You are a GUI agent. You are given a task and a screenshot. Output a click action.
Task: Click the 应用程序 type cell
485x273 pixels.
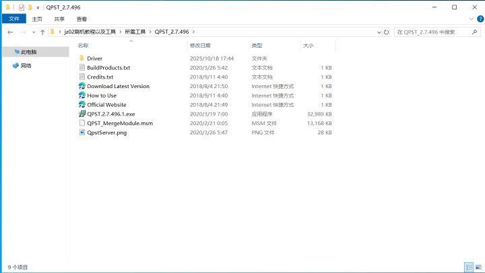261,114
